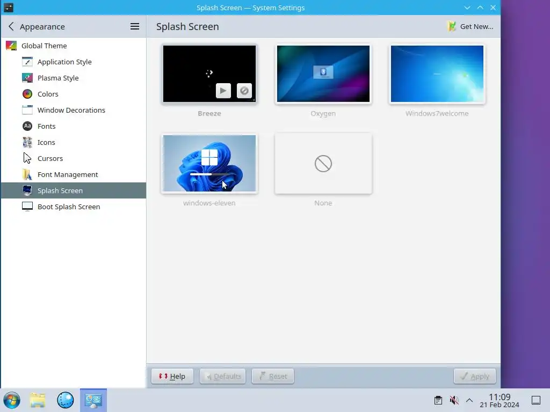Viewport: 550px width, 412px height.
Task: Click the System Settings titlebar app icon
Action: coord(9,8)
